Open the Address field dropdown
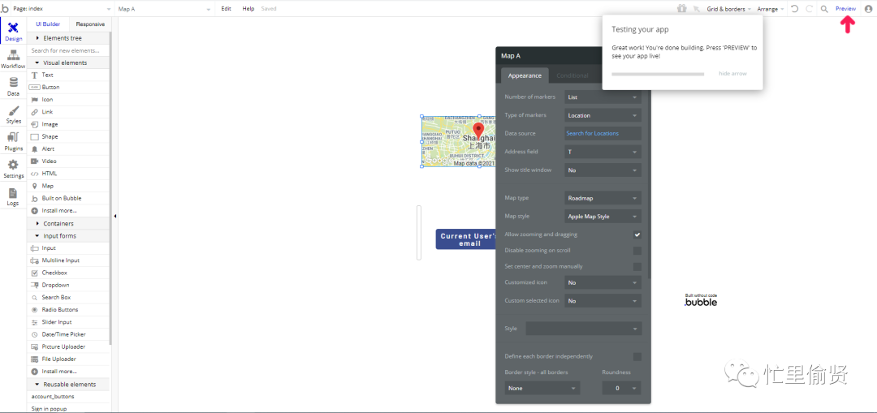 click(x=603, y=152)
